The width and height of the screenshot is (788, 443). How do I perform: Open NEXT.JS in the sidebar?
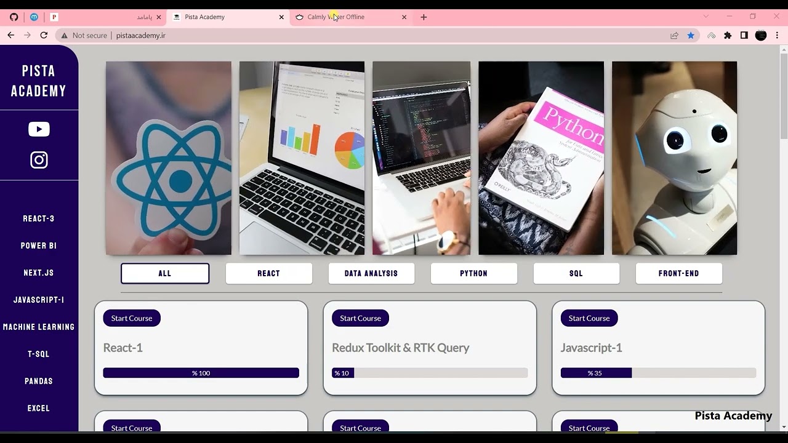tap(39, 273)
